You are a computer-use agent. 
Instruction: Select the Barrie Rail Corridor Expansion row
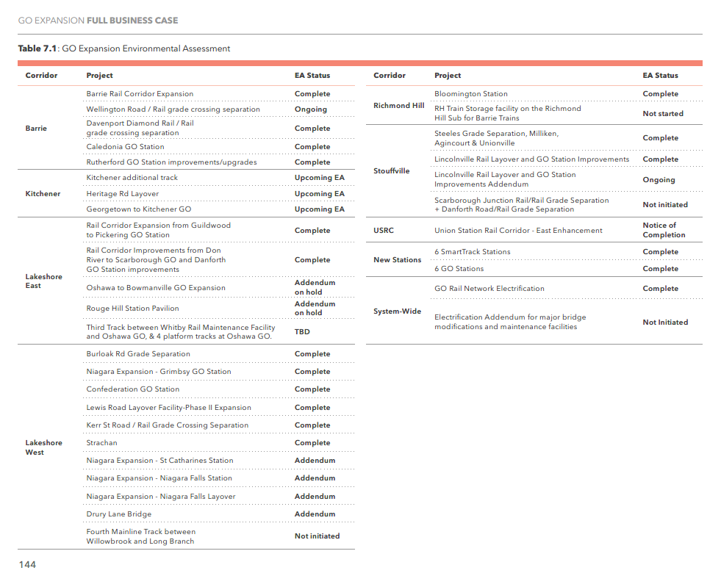pyautogui.click(x=140, y=94)
